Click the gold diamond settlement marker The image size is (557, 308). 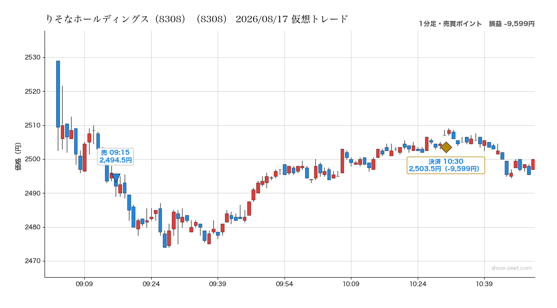446,148
